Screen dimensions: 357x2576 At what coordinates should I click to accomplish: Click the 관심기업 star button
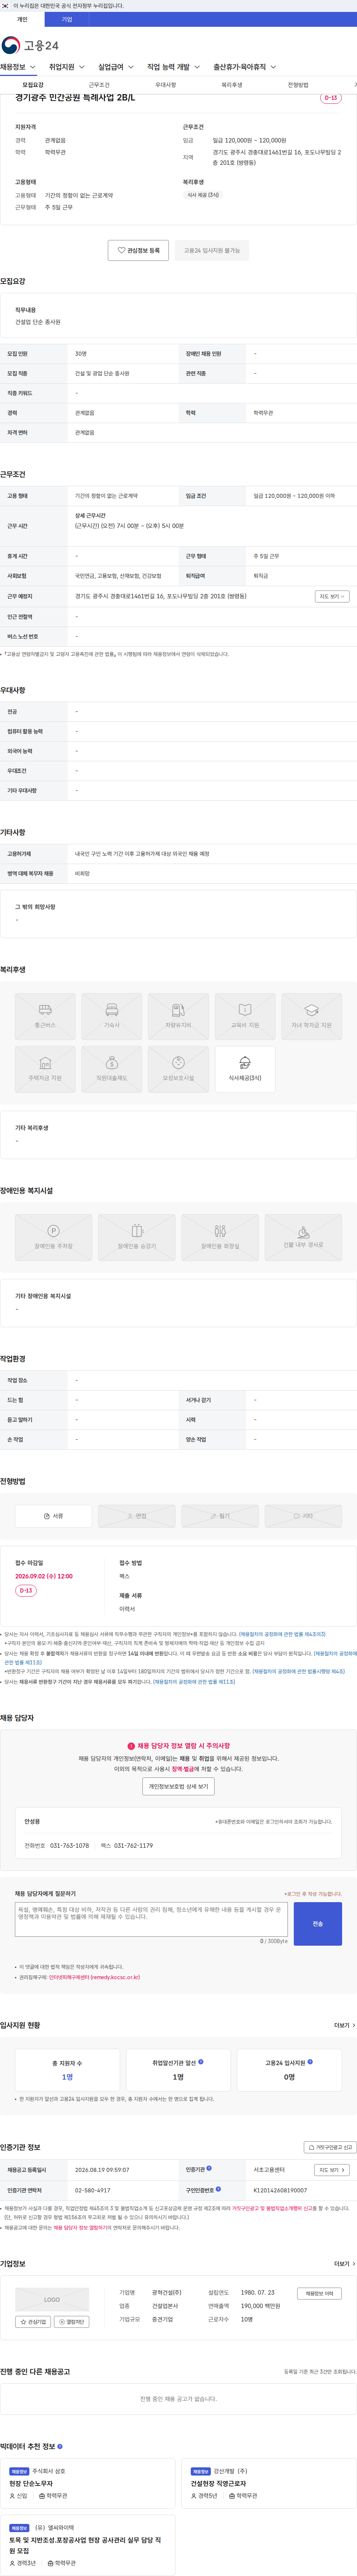click(x=33, y=2321)
